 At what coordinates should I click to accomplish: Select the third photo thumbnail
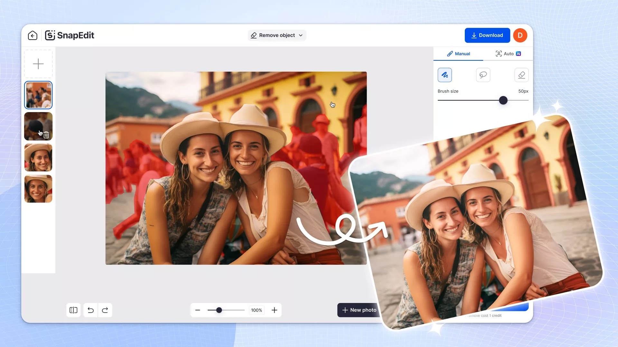tap(38, 157)
